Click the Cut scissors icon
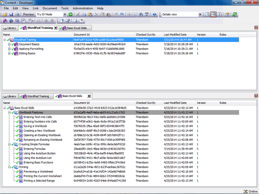259x194 pixels. 78,15
